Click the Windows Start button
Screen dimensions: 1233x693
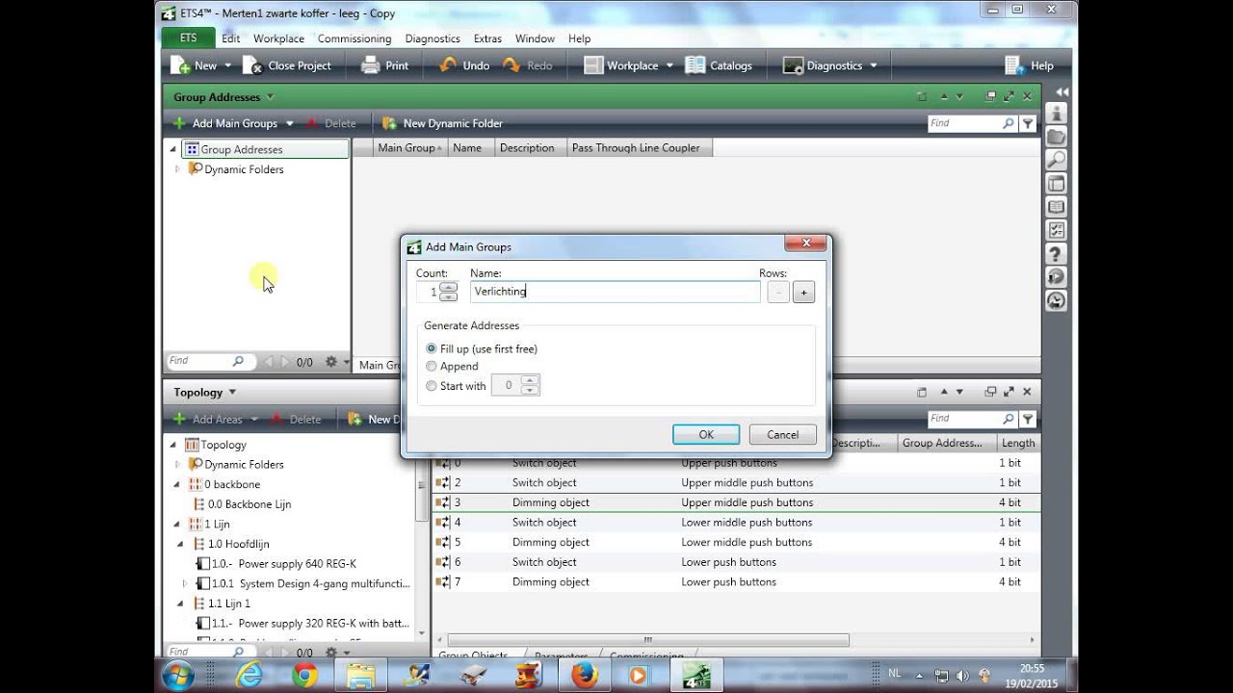[177, 676]
